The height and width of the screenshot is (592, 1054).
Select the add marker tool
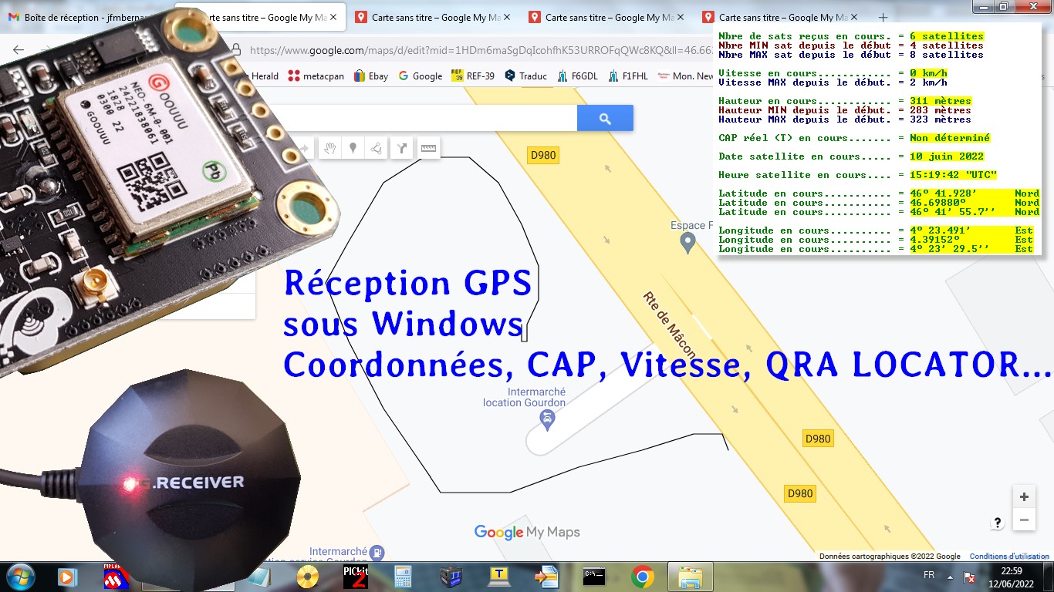tap(353, 148)
